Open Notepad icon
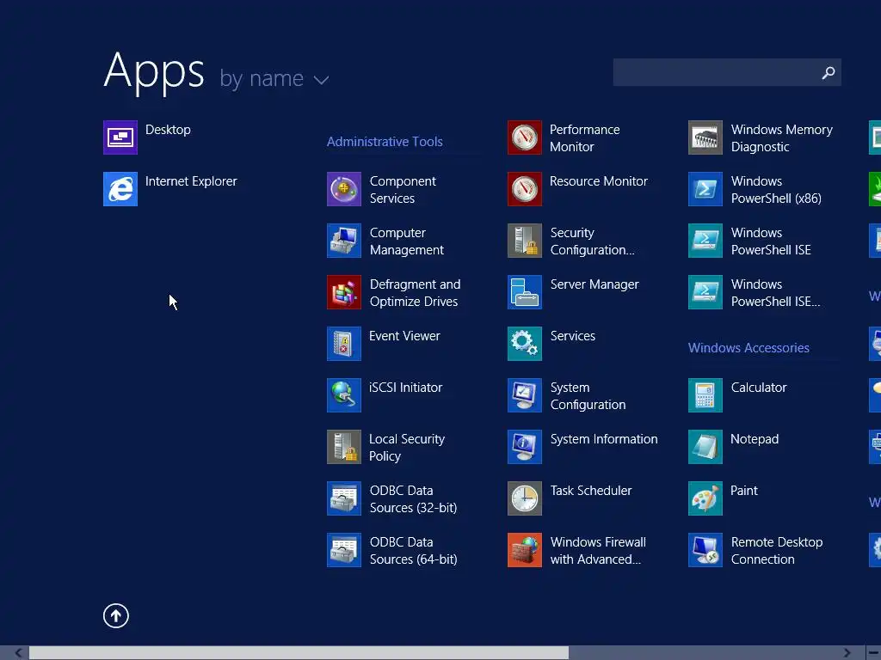The height and width of the screenshot is (660, 881). [x=705, y=447]
